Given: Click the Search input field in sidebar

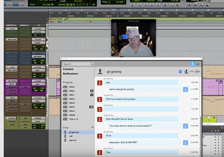Looking at the screenshot, I should [76, 64].
